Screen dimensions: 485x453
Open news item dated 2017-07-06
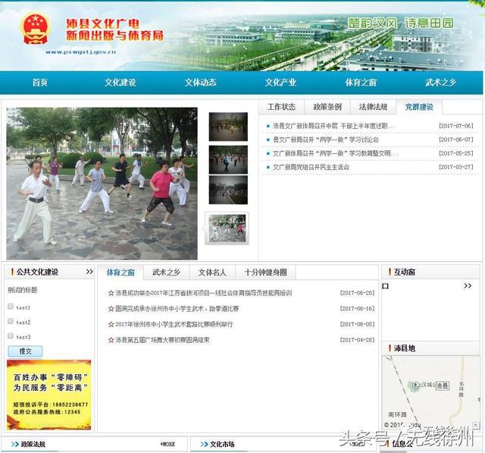[x=333, y=126]
